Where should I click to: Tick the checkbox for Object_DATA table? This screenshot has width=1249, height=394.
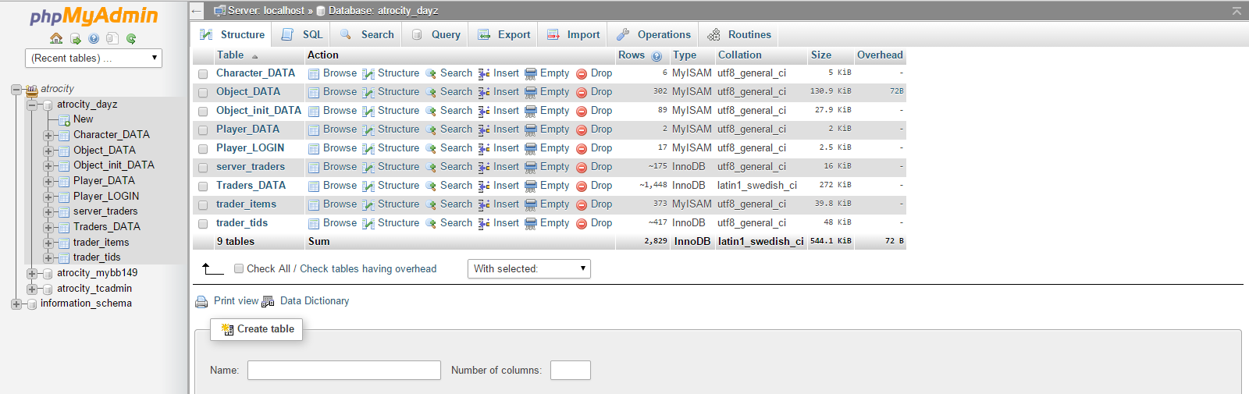[203, 93]
